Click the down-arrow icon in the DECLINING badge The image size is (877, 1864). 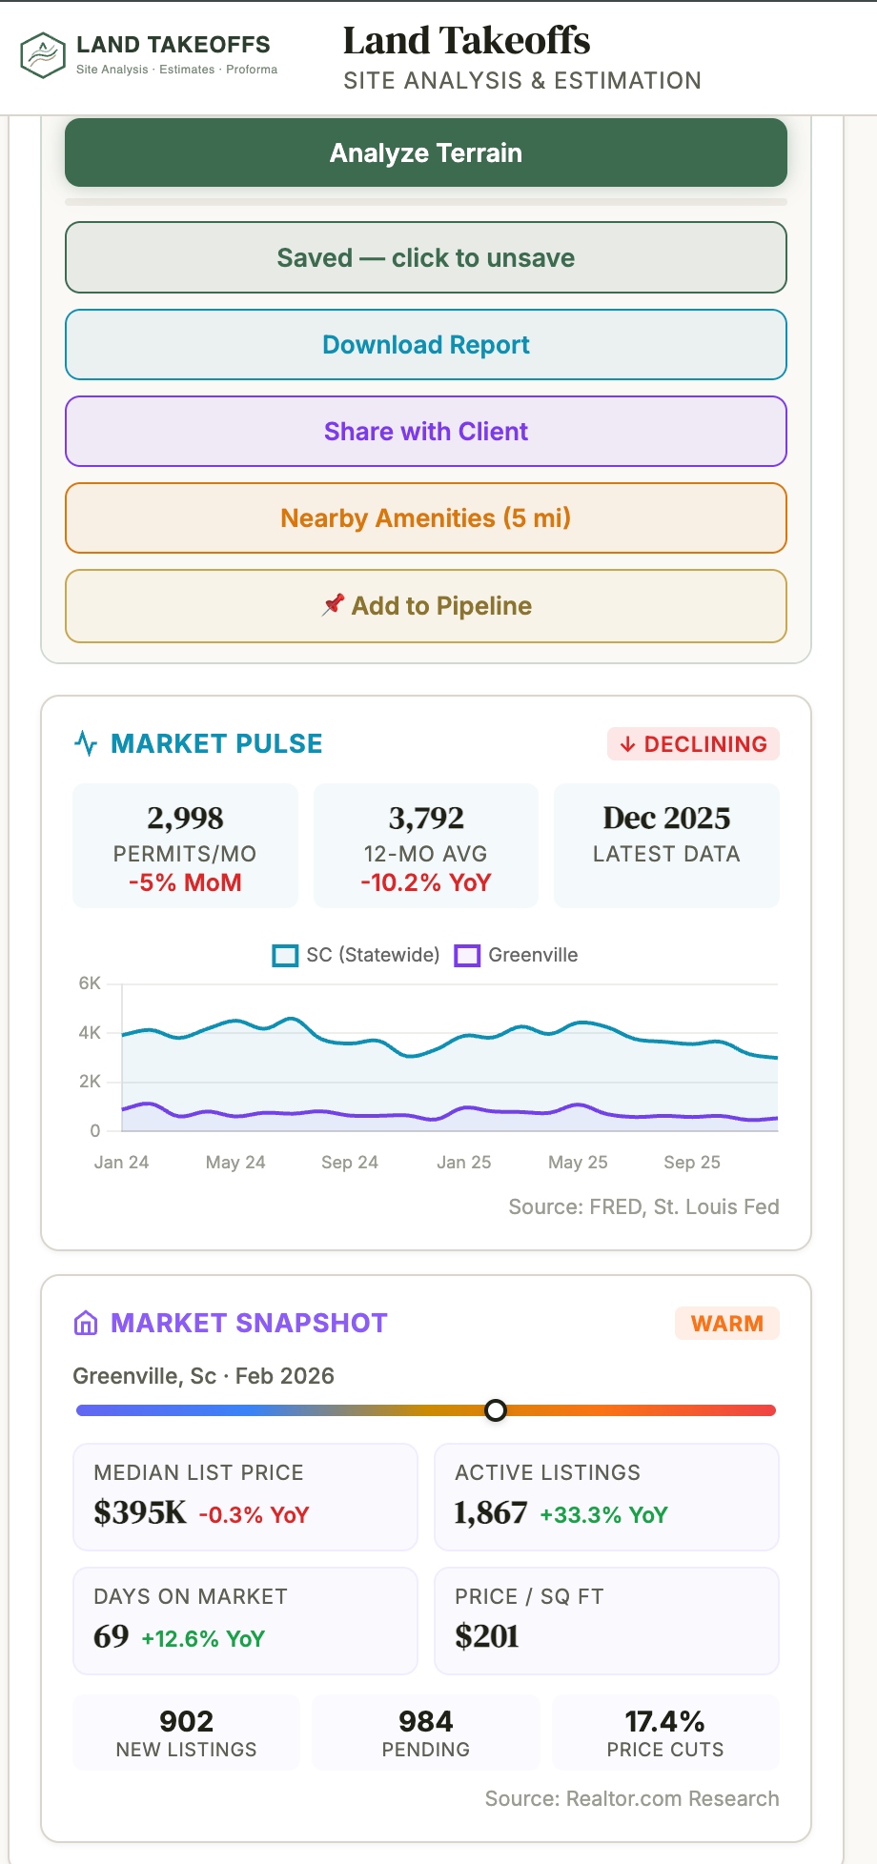coord(628,744)
